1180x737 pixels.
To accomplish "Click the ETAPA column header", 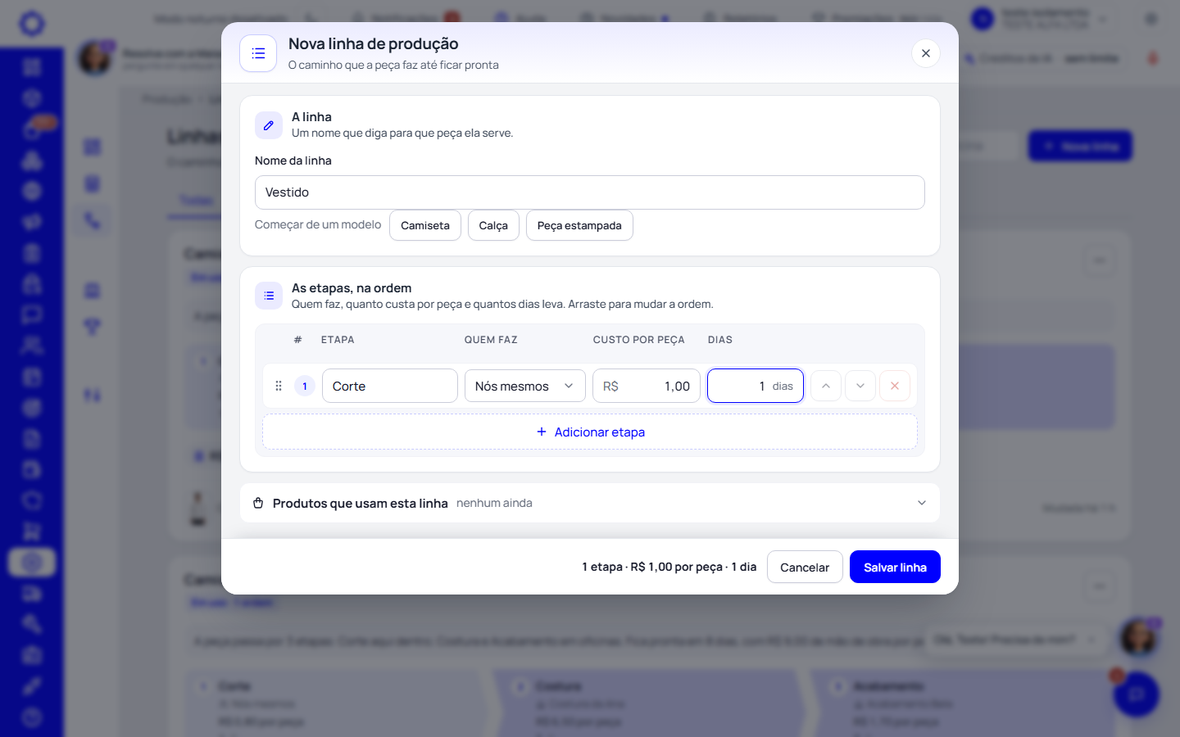I will 338,340.
